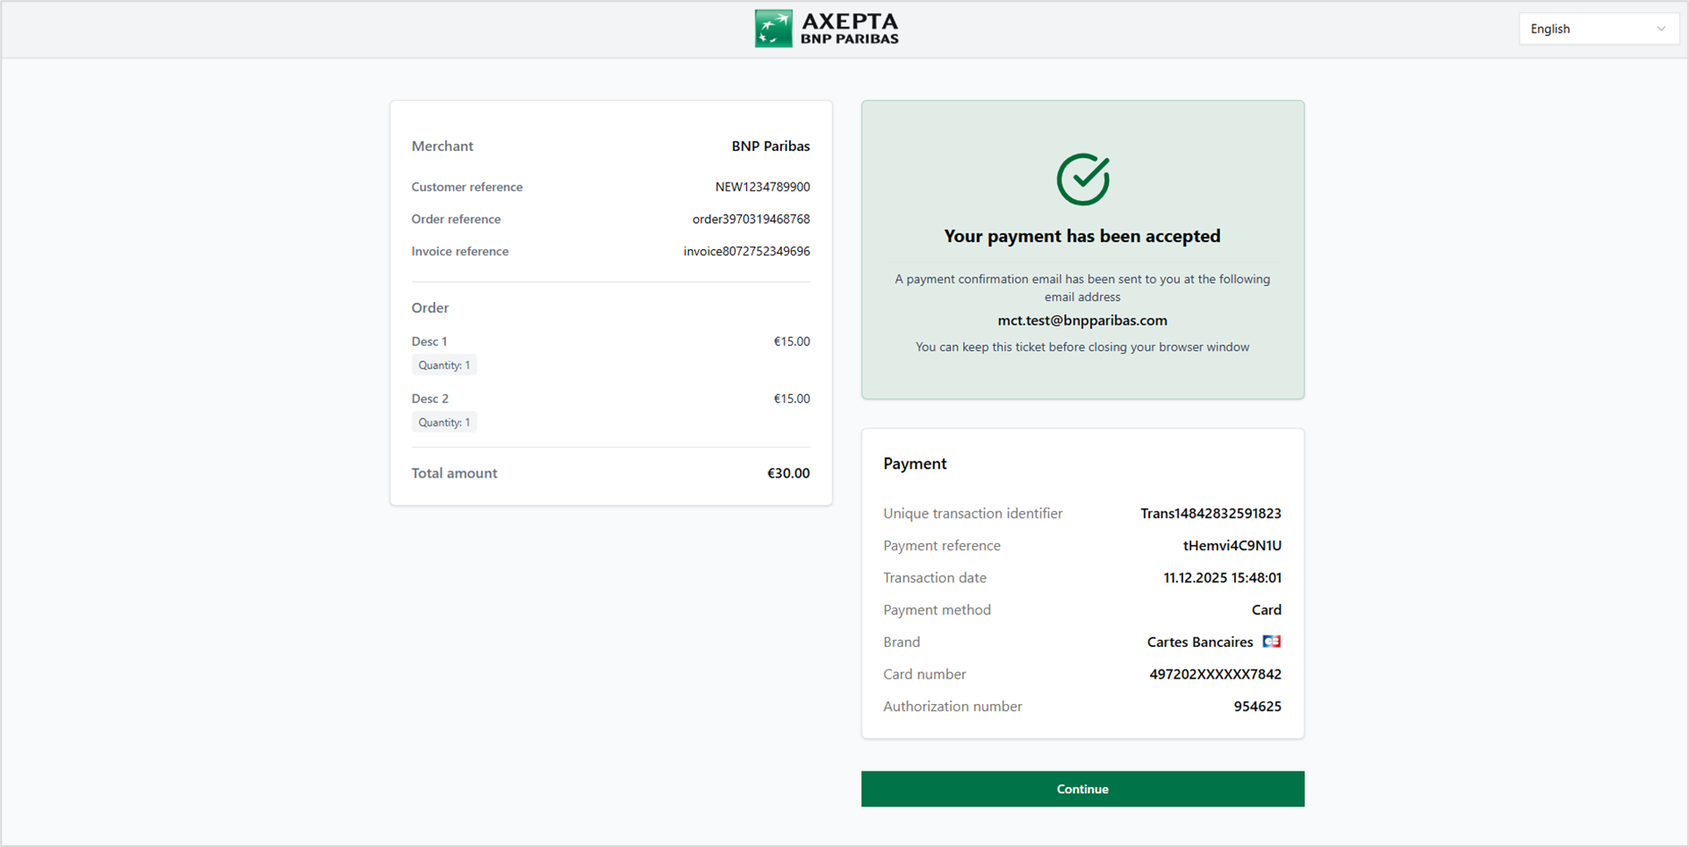This screenshot has height=847, width=1689.
Task: Click the "Your payment has been accepted" heading
Action: point(1082,236)
